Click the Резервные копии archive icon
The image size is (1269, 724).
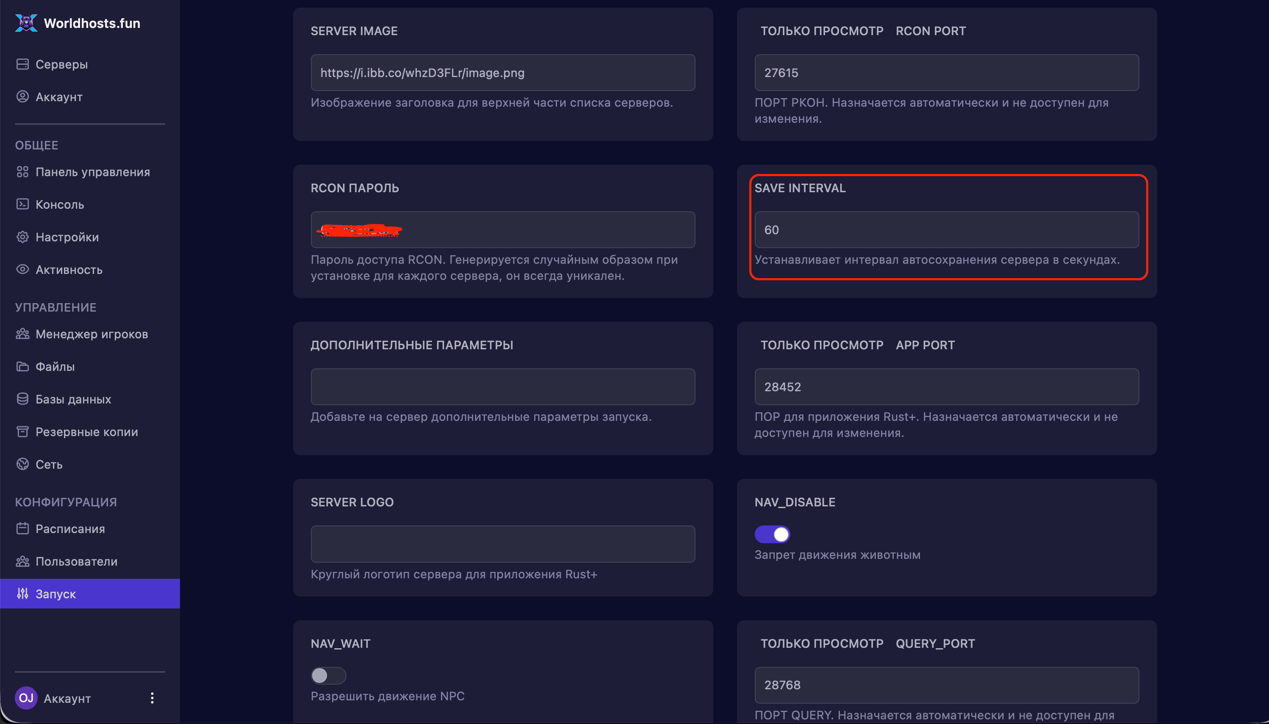tap(22, 431)
